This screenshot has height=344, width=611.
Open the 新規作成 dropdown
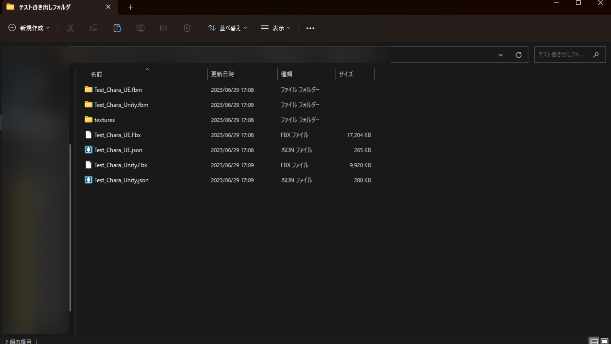tap(29, 28)
